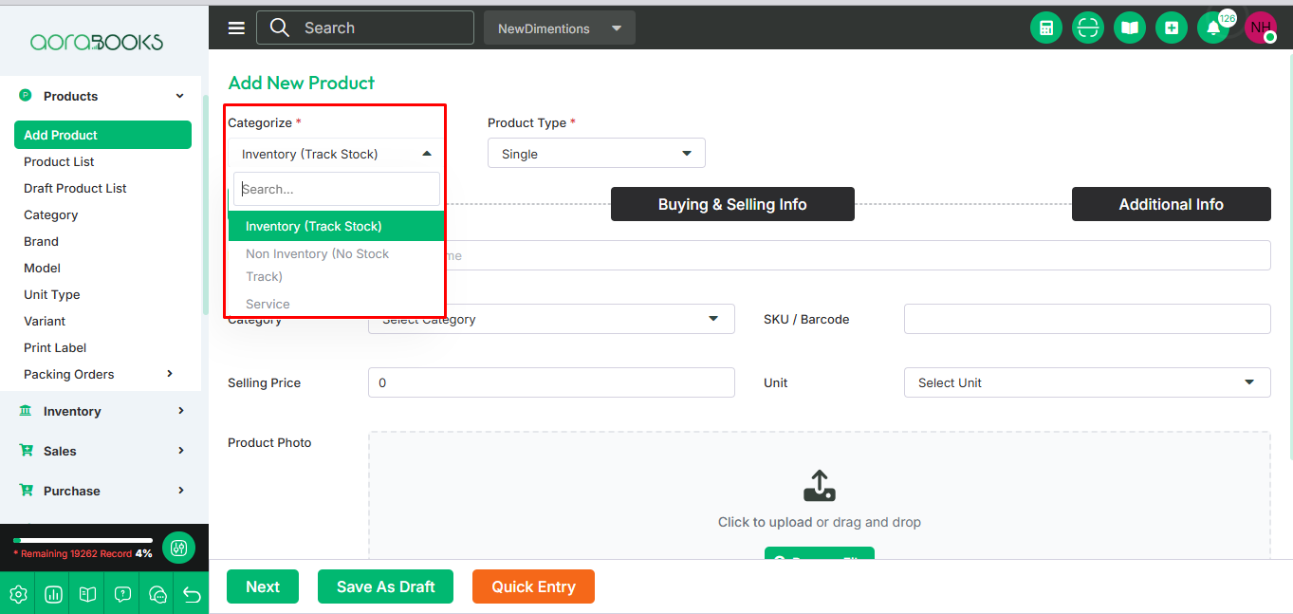Screen dimensions: 1293x614
Task: Open Product List in sidebar
Action: point(59,161)
